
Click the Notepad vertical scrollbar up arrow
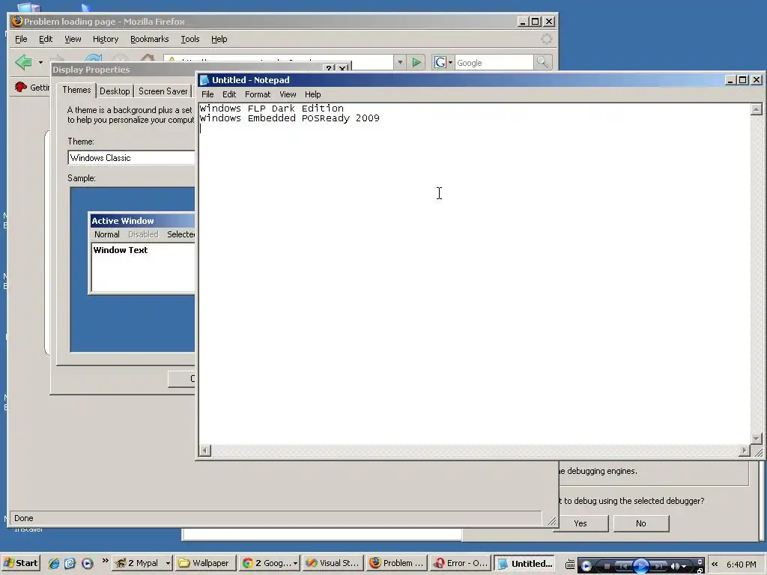[757, 109]
